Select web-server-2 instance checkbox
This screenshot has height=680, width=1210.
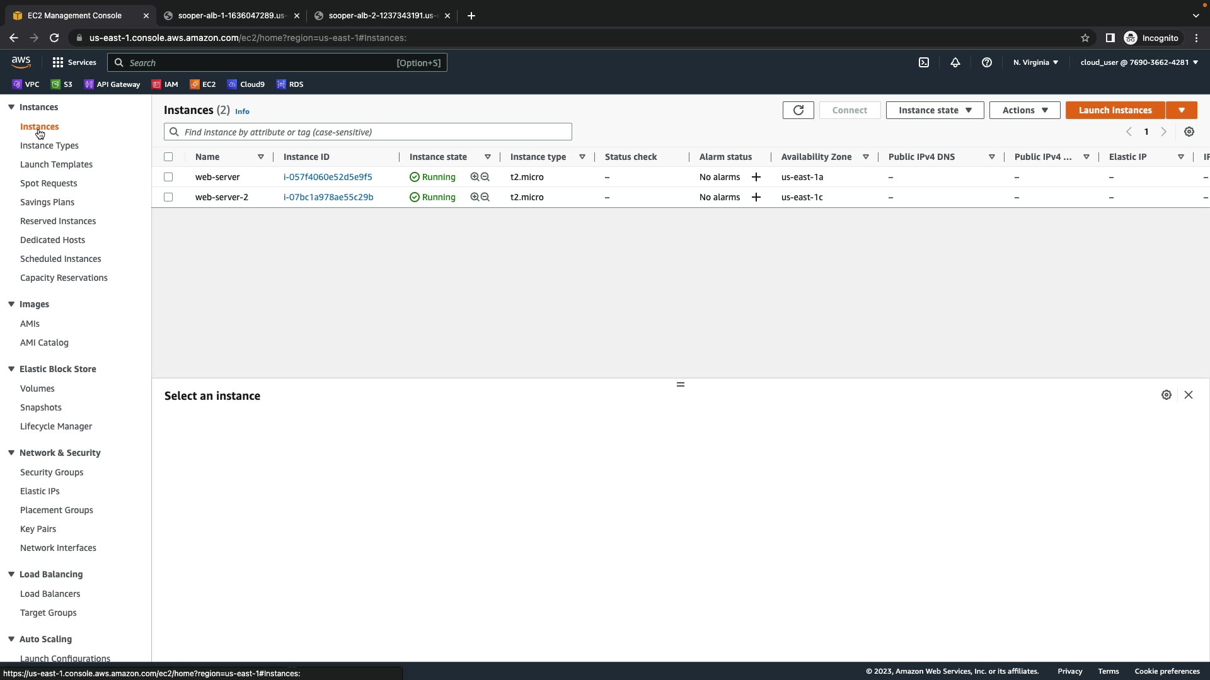click(168, 198)
